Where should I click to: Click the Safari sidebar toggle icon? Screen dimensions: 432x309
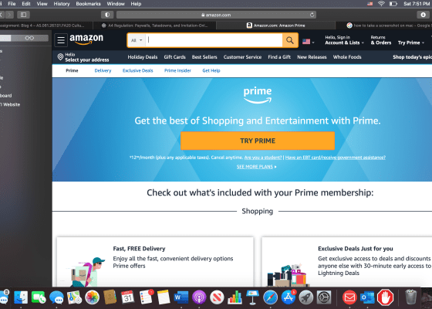click(23, 15)
